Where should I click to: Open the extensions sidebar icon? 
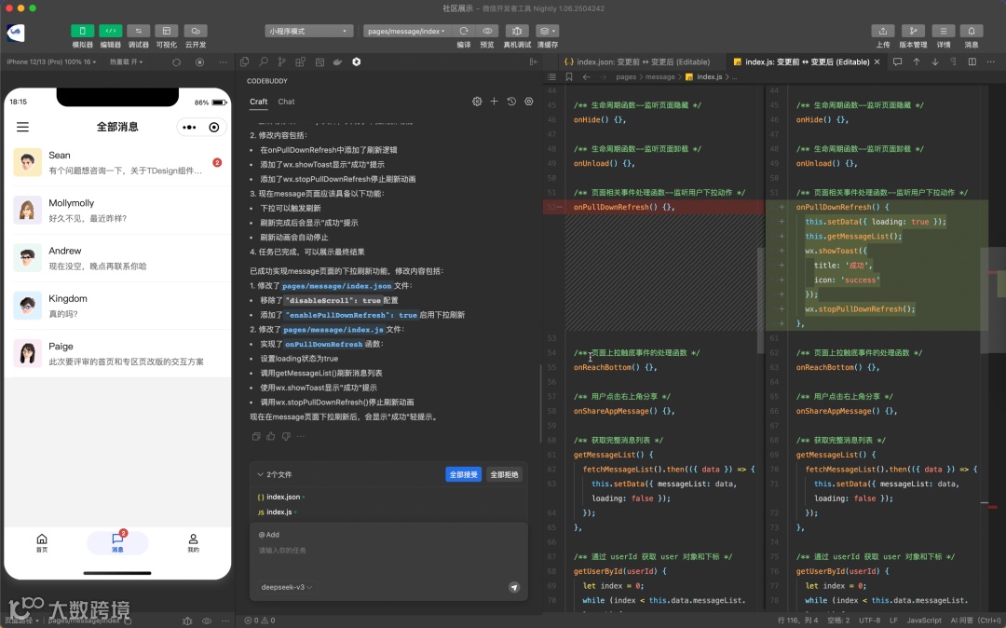pyautogui.click(x=300, y=61)
